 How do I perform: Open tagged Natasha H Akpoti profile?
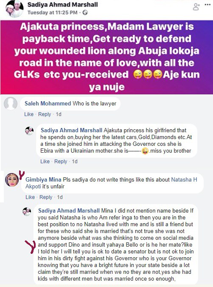[x=184, y=179]
